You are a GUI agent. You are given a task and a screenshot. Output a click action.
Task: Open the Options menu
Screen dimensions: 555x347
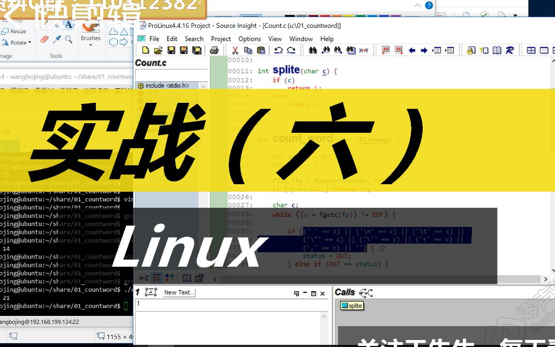pyautogui.click(x=249, y=39)
